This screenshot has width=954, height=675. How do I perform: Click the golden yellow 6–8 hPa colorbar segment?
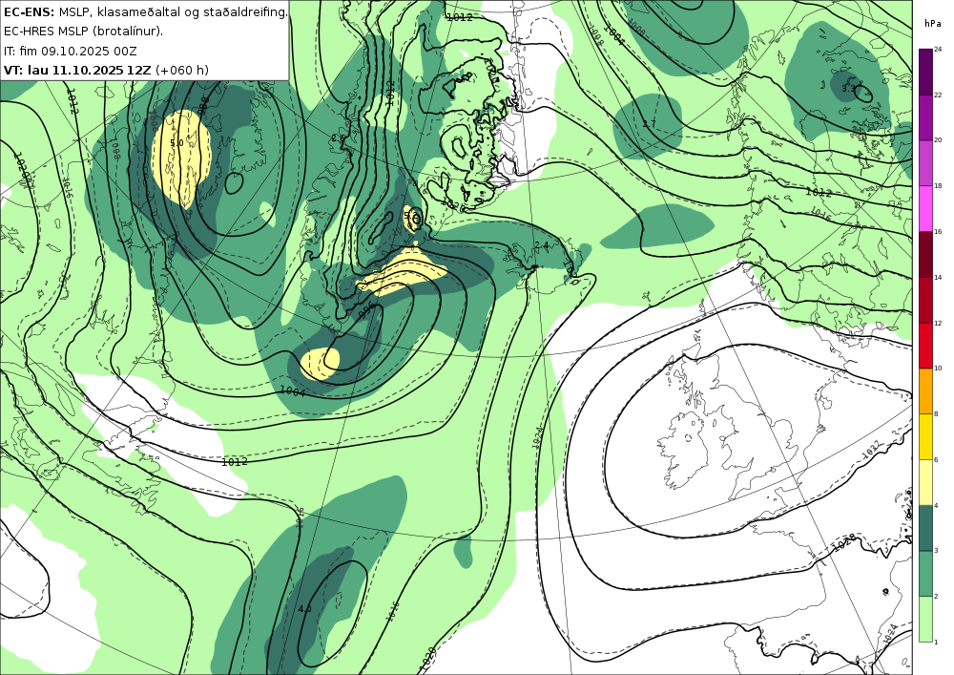click(925, 437)
